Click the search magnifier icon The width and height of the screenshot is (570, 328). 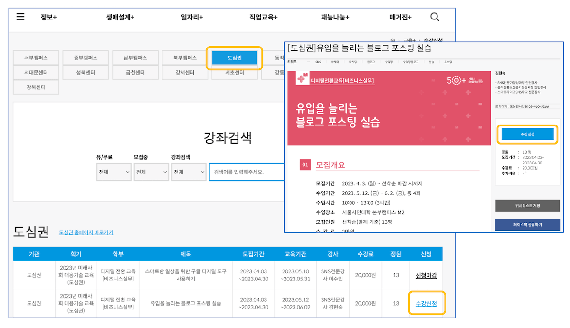coord(434,17)
